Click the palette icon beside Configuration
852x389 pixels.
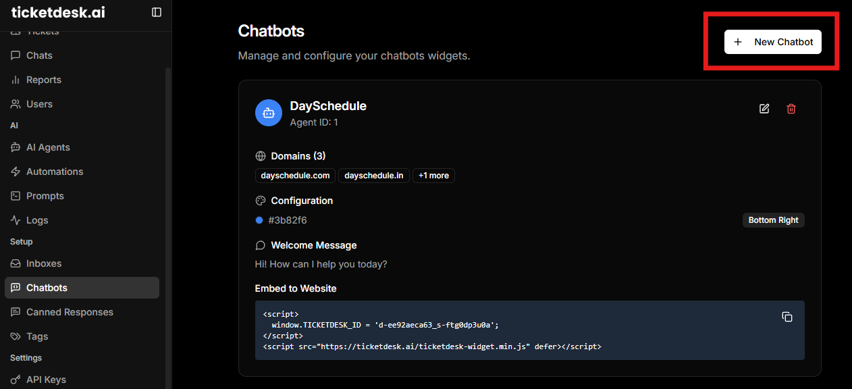pyautogui.click(x=261, y=201)
